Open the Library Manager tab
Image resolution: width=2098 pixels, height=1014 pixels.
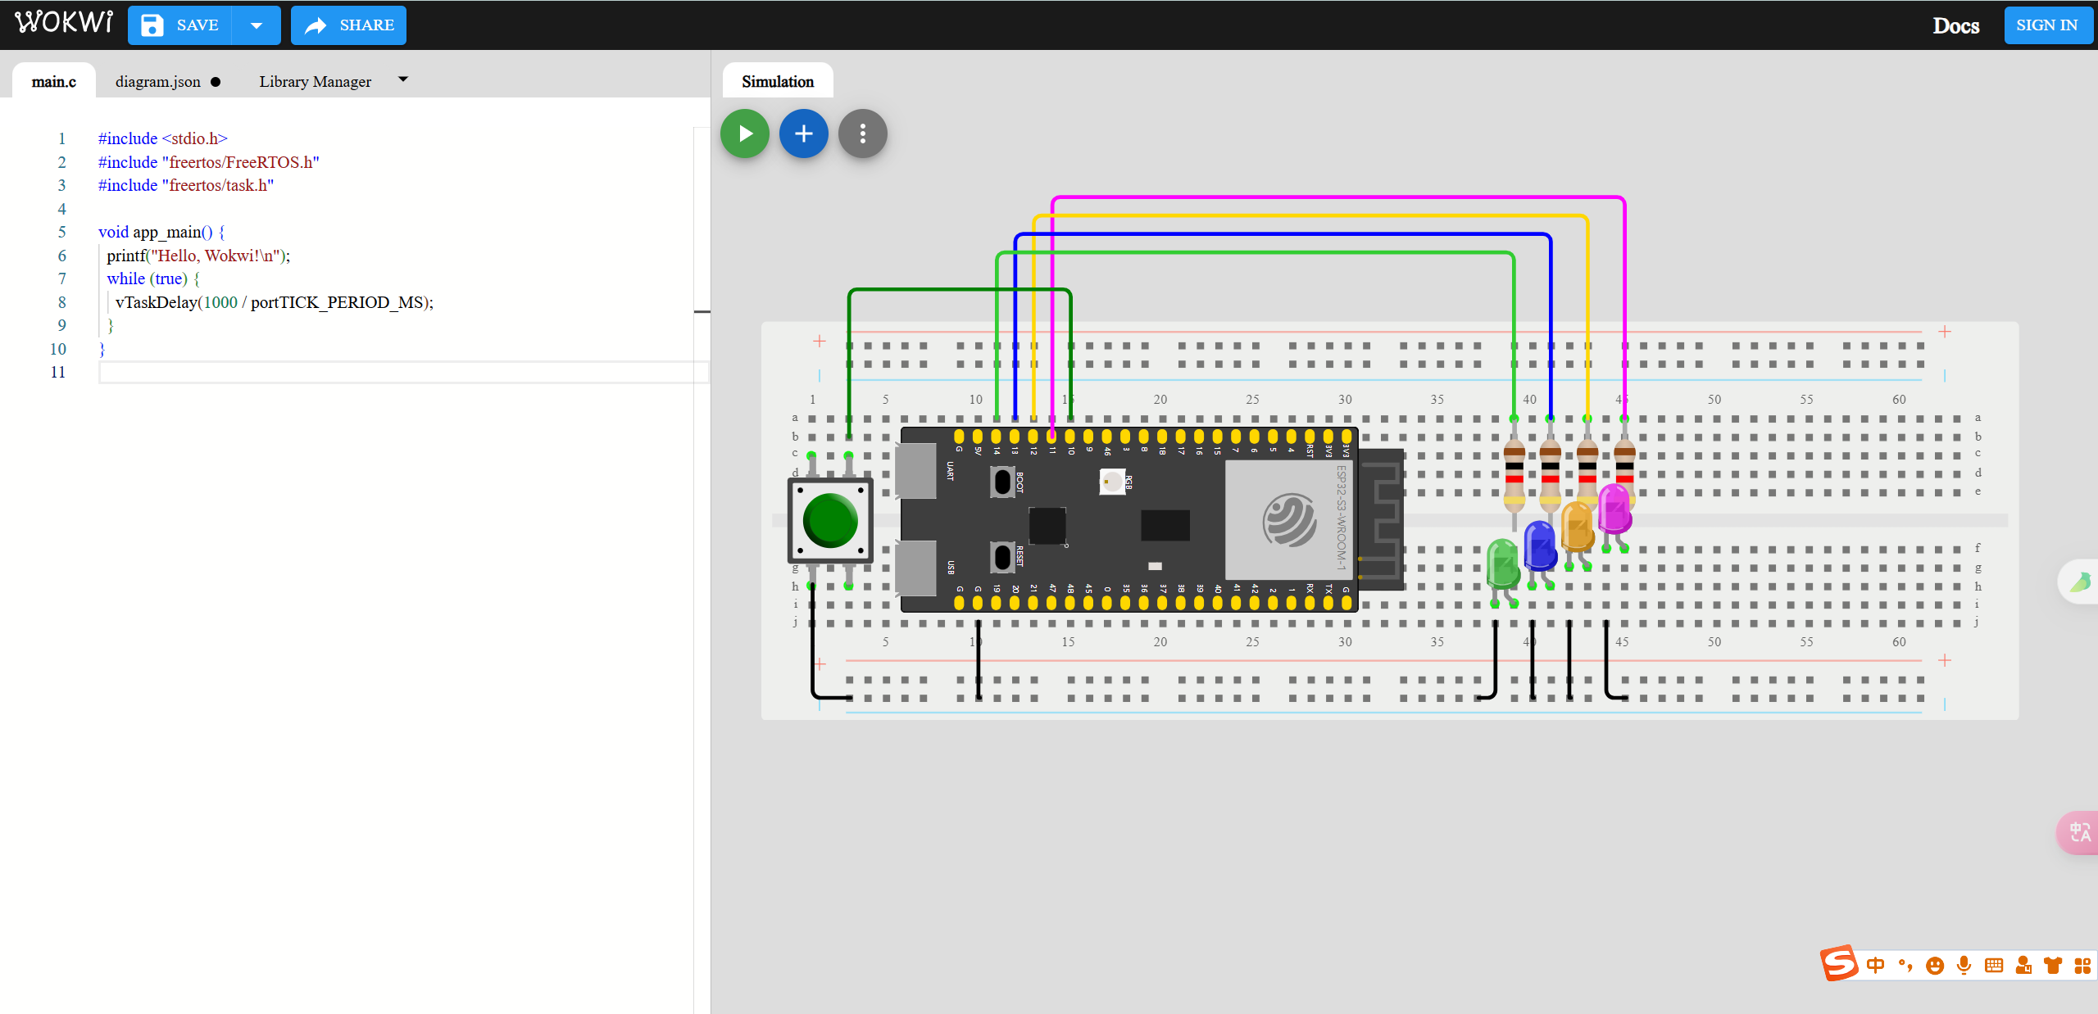[x=315, y=82]
